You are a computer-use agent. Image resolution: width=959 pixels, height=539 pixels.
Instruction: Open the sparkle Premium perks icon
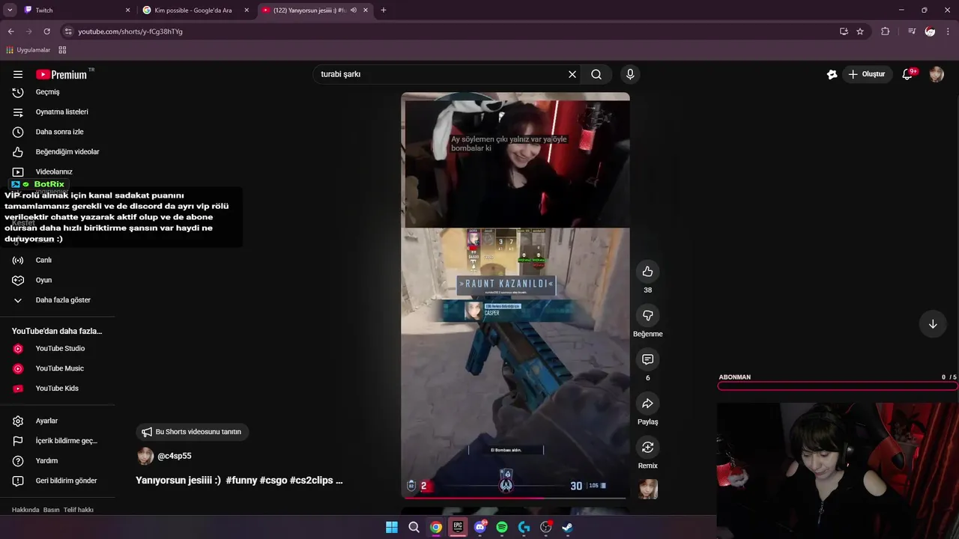(x=832, y=74)
